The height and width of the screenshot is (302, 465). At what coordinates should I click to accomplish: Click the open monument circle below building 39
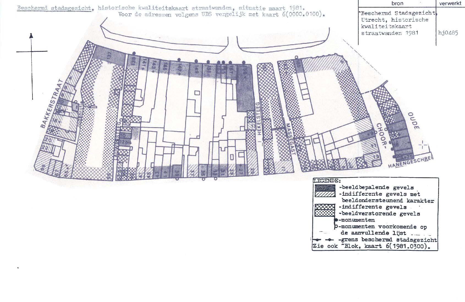[x=177, y=179]
